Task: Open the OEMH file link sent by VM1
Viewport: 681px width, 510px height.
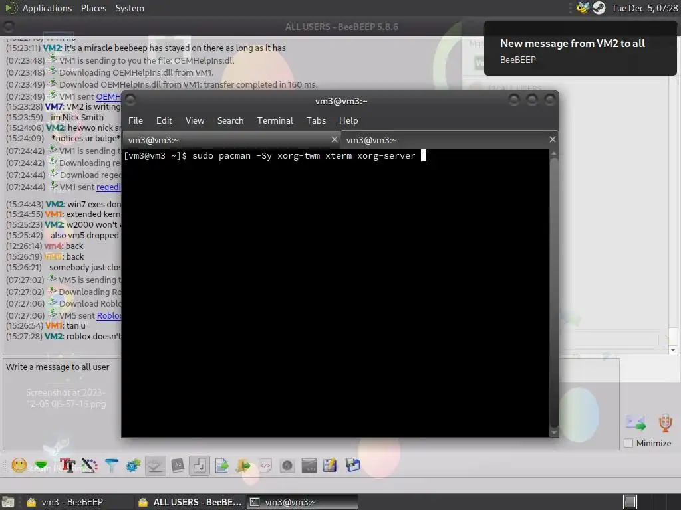Action: pyautogui.click(x=108, y=96)
